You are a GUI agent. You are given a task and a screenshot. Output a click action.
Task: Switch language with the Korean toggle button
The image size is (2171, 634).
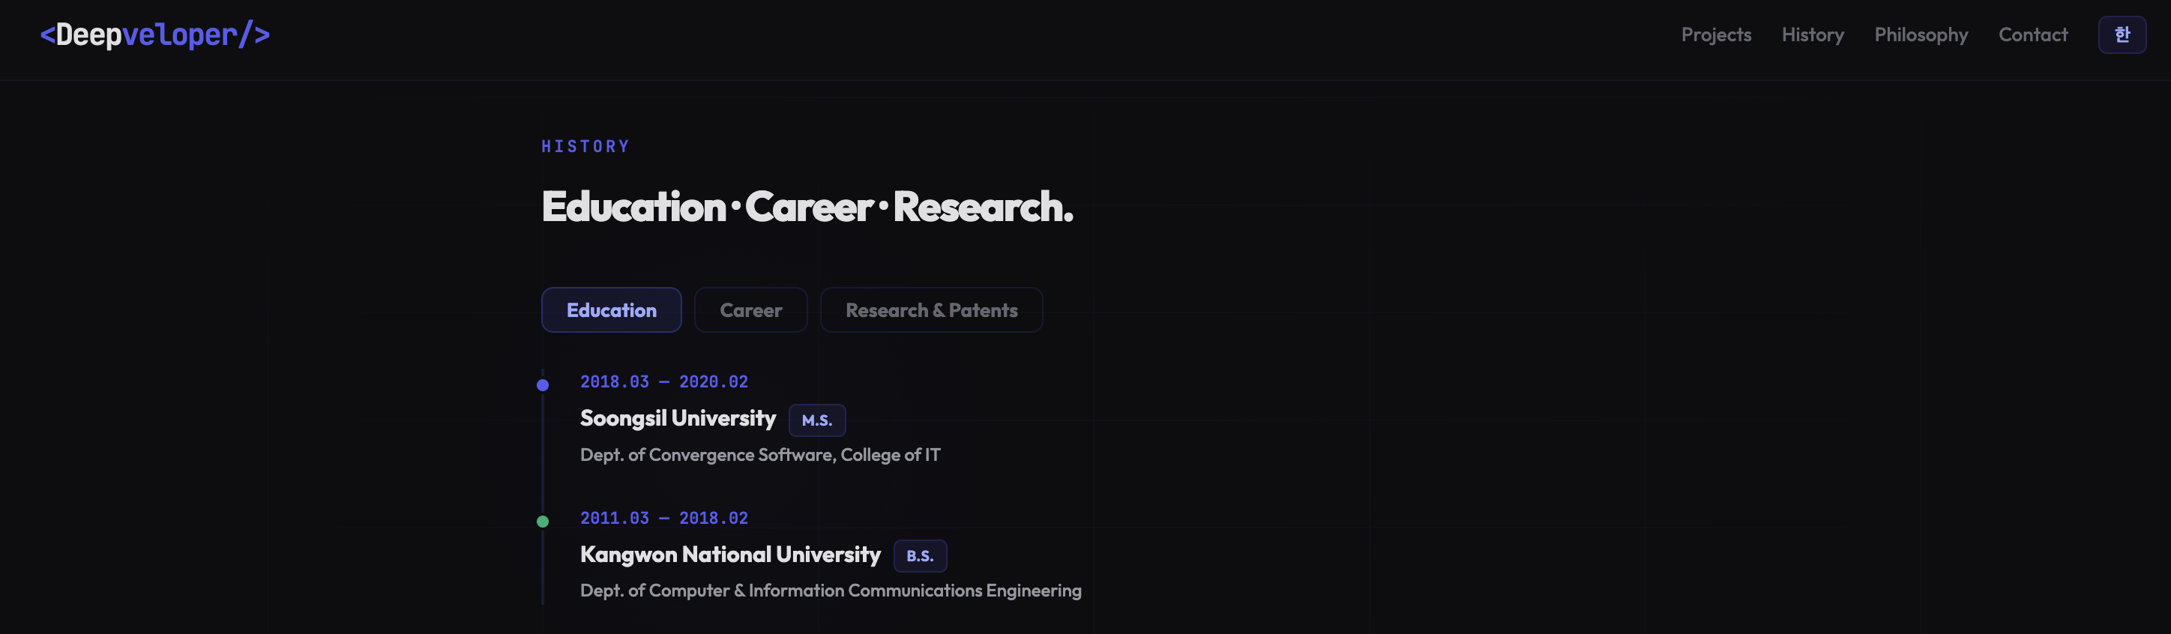[2122, 35]
